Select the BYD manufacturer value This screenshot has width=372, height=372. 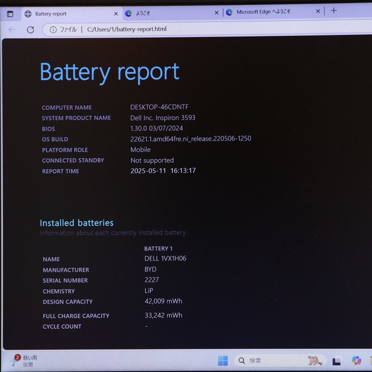tap(150, 269)
